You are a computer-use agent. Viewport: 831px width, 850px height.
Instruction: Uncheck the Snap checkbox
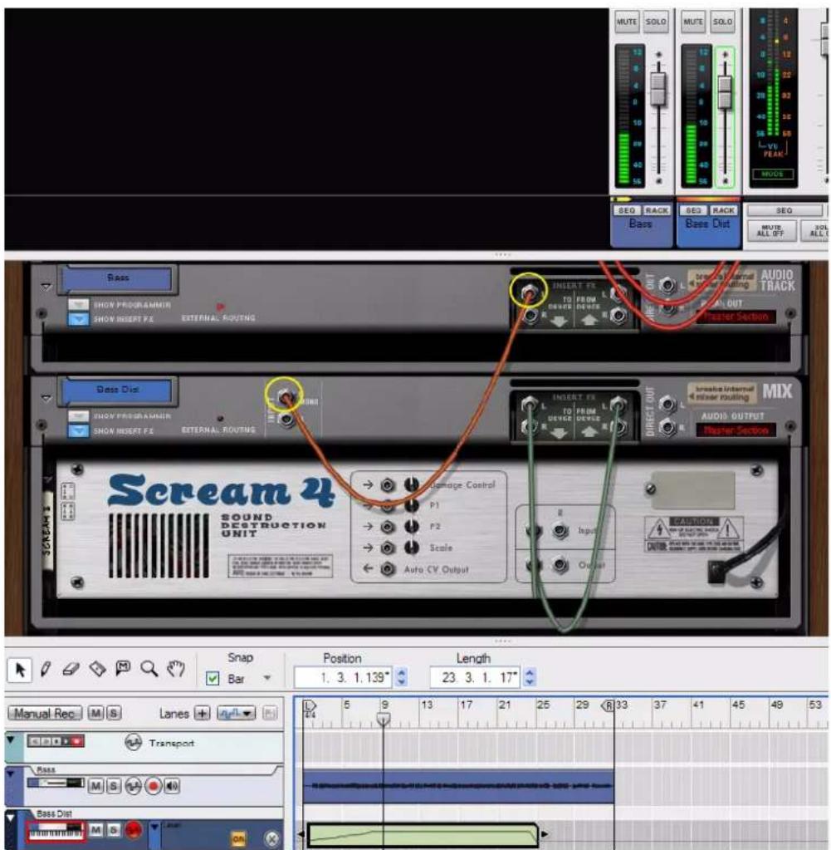pos(212,677)
